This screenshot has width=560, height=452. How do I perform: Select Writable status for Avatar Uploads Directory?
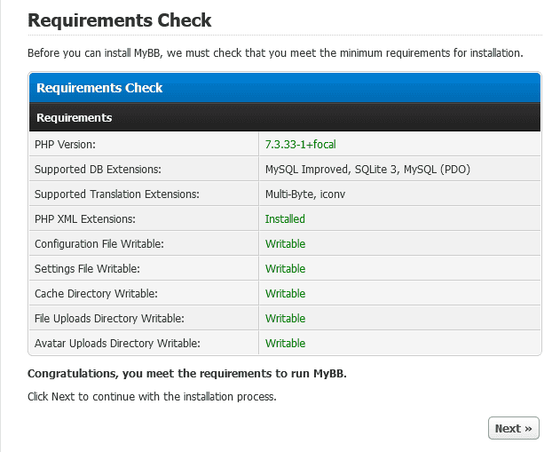286,343
